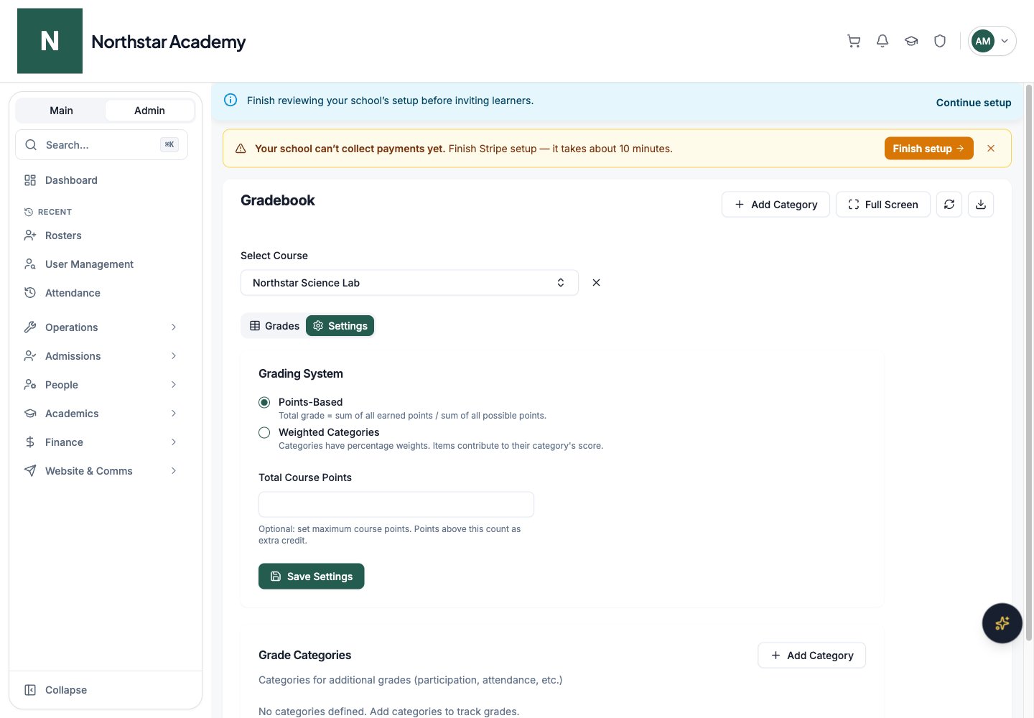Screen dimensions: 1034x718
Task: Click the info icon in setup banner
Action: coord(230,101)
